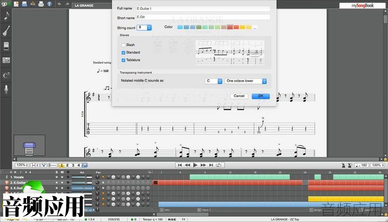Select voice 3 in the bottom toolbar
388x222 pixels.
coord(73,165)
